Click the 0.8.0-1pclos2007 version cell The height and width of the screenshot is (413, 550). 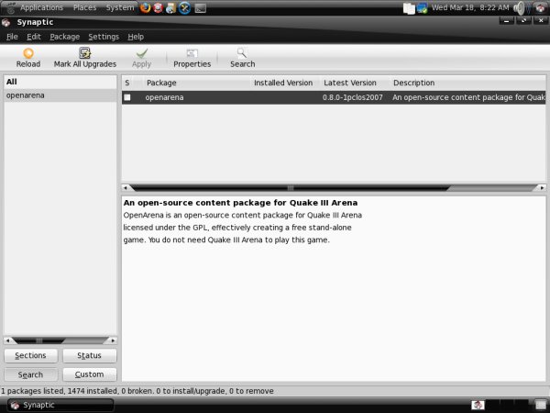(353, 97)
